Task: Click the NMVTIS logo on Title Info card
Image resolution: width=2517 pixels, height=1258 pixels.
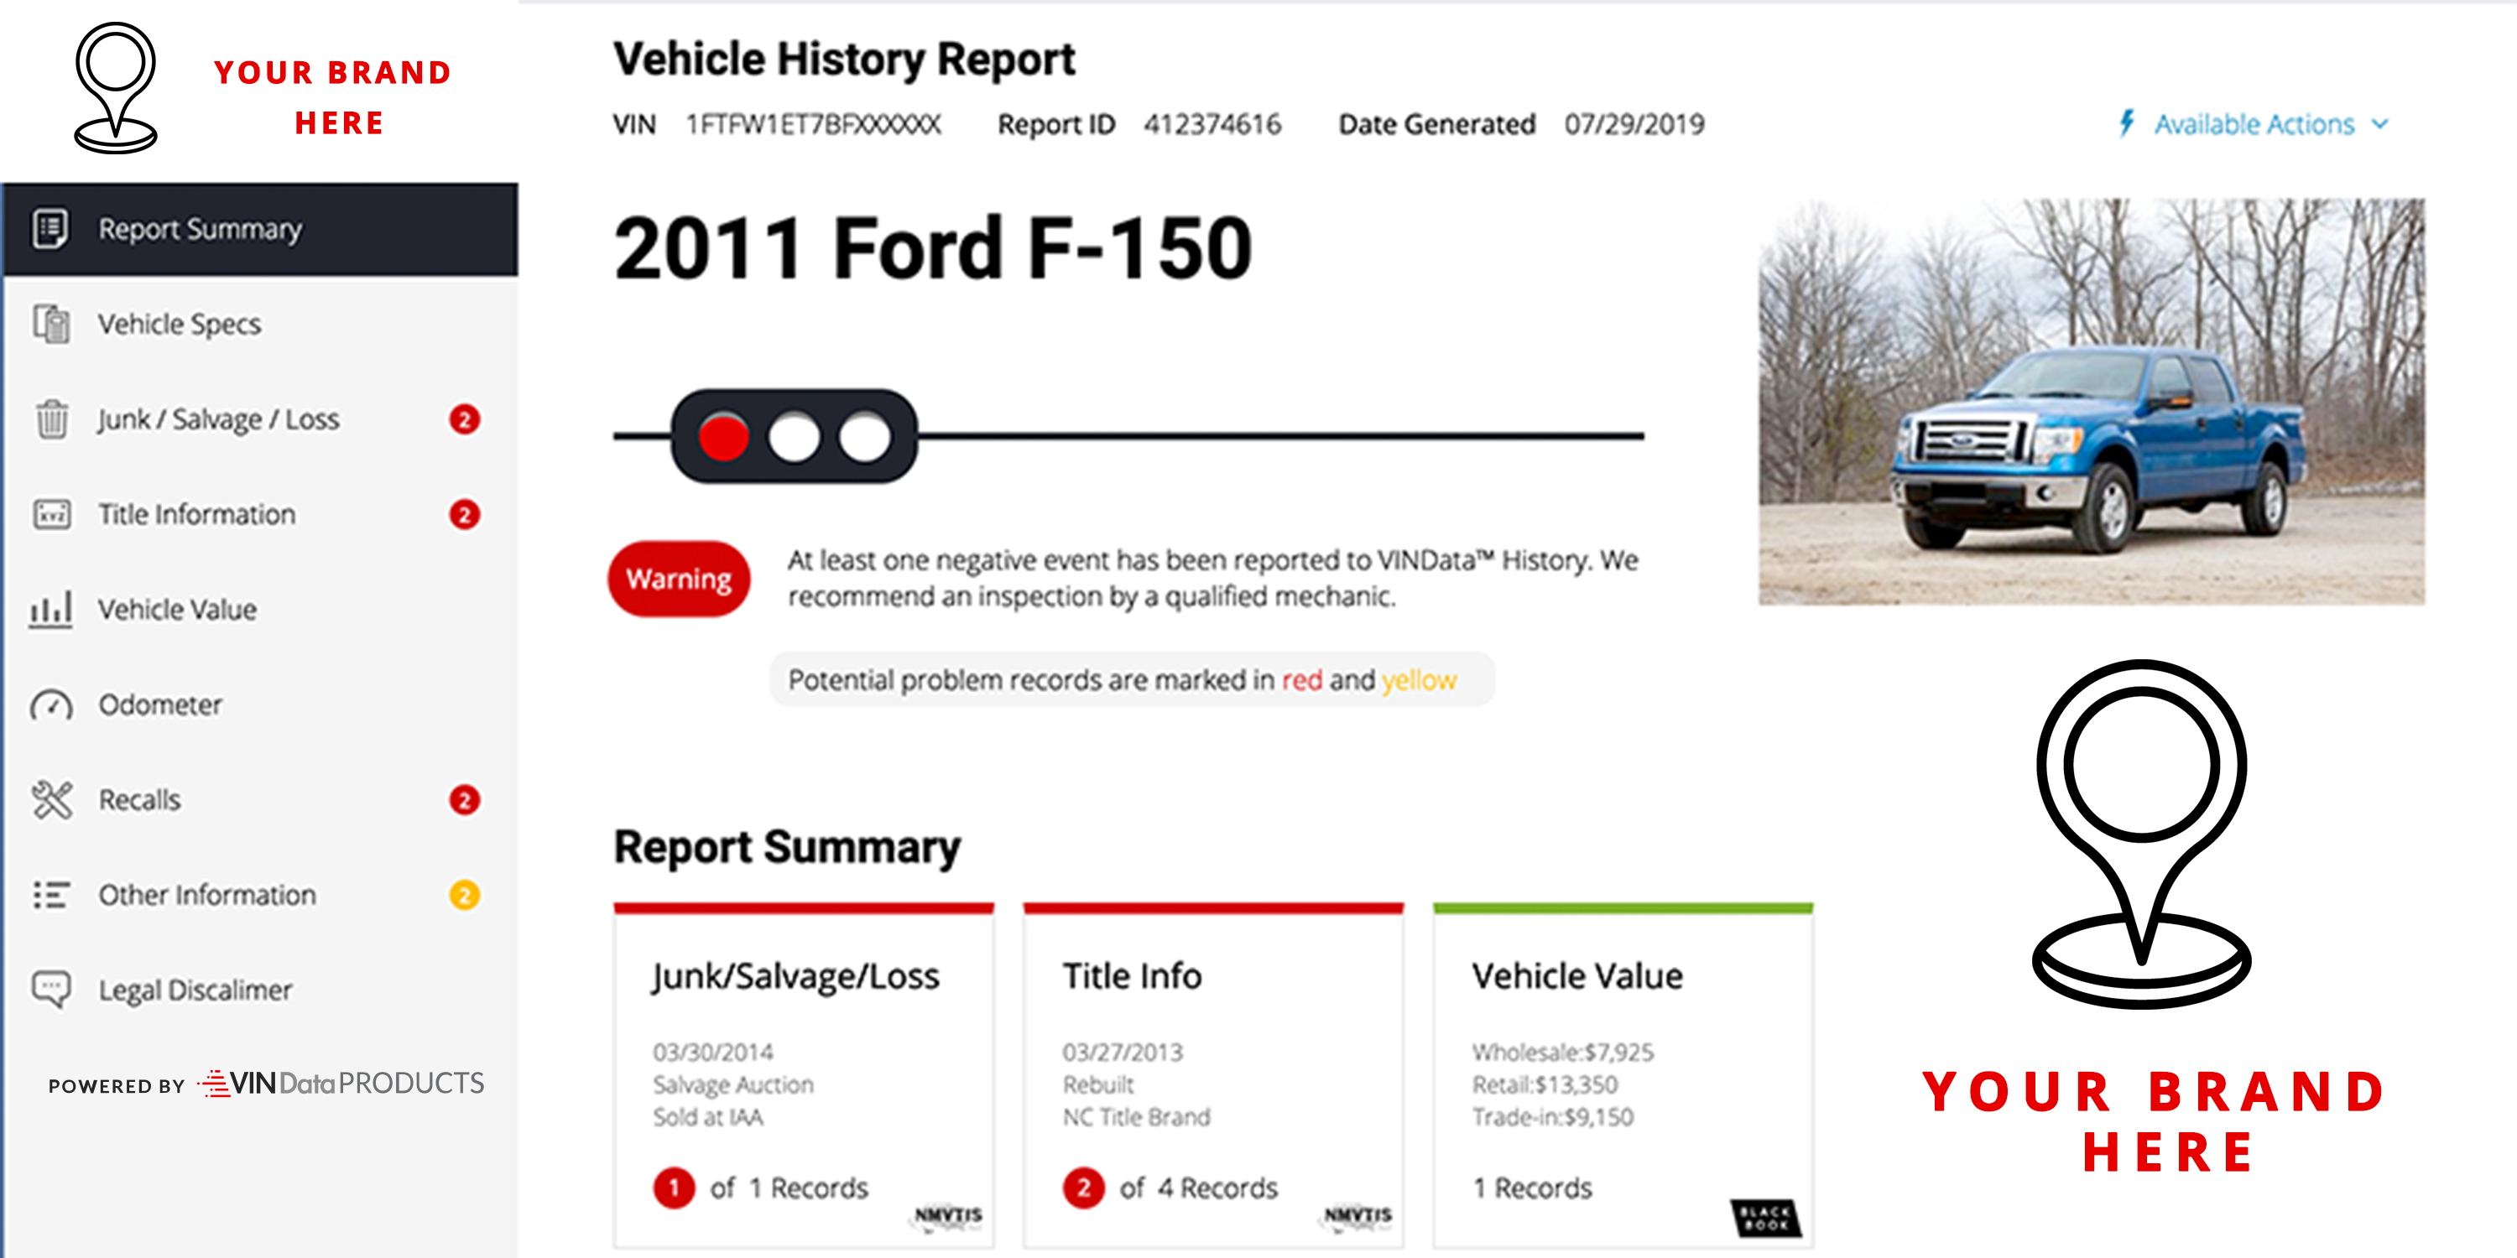Action: (1358, 1216)
